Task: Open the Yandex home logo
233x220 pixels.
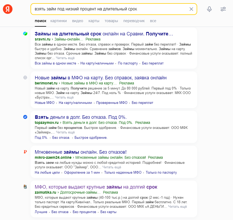Action: (8, 9)
